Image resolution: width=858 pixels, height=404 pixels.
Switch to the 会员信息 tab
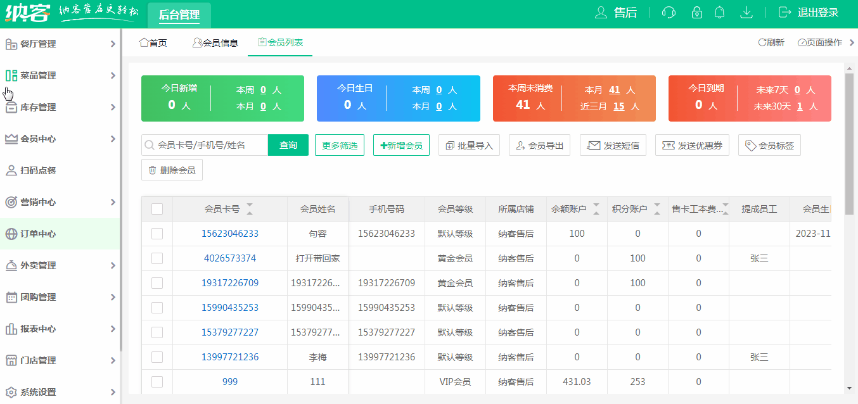tap(215, 43)
